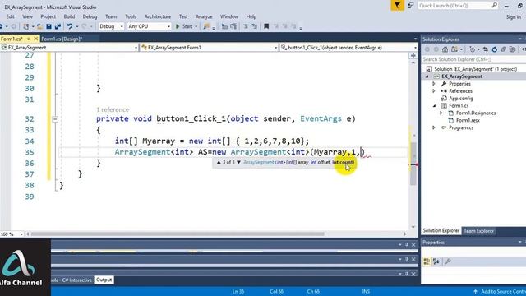526x296 pixels.
Task: Switch to the Team Explorer tab
Action: click(478, 231)
